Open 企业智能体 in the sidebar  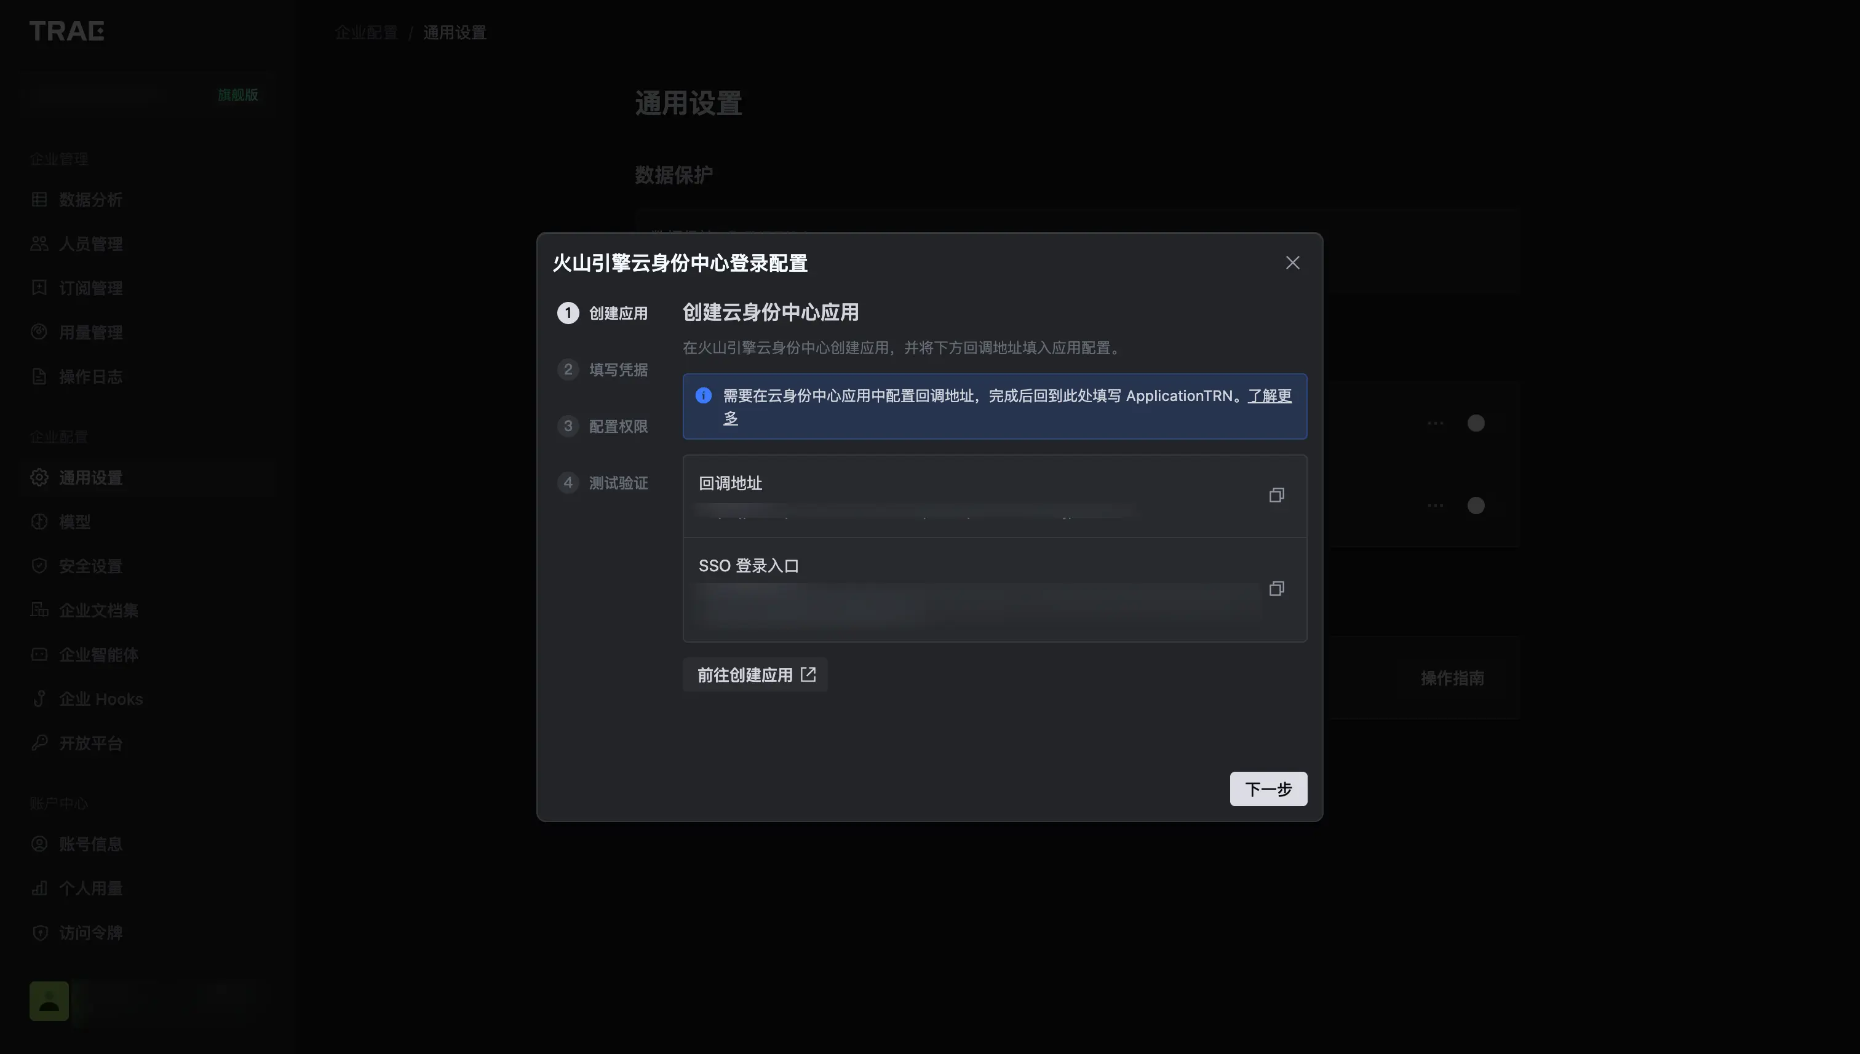(x=148, y=654)
